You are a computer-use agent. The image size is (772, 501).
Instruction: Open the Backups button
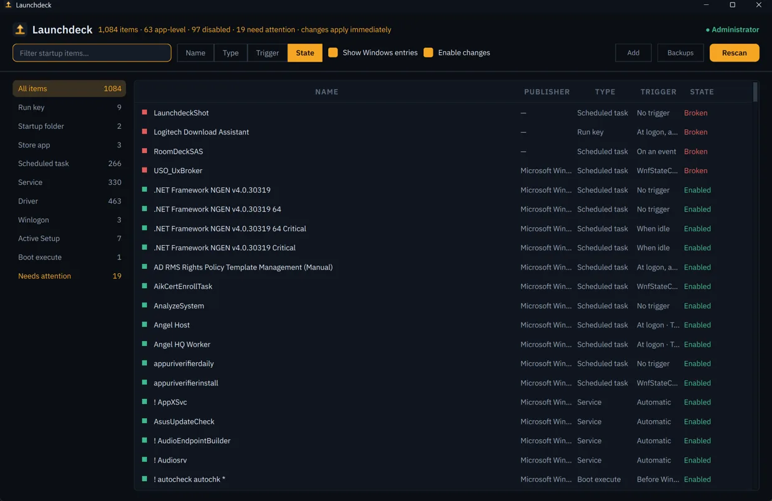(x=680, y=53)
